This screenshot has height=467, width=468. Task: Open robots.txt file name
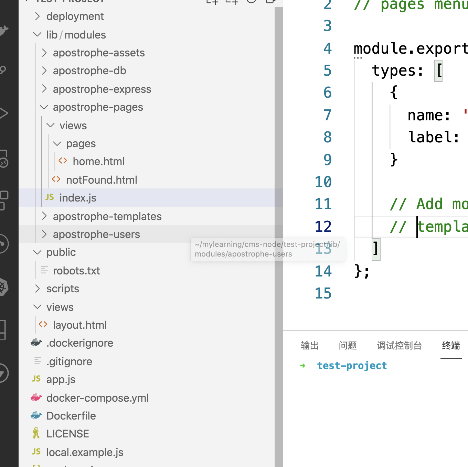click(76, 271)
